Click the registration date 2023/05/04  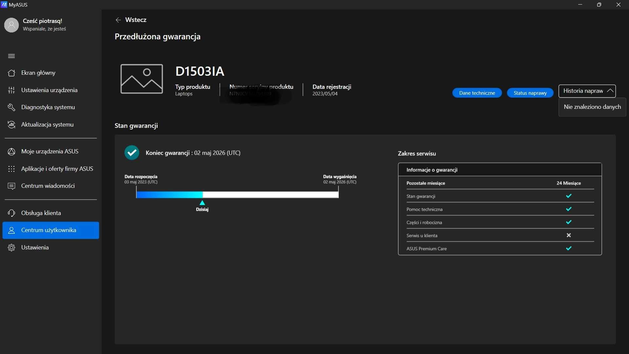click(x=325, y=94)
